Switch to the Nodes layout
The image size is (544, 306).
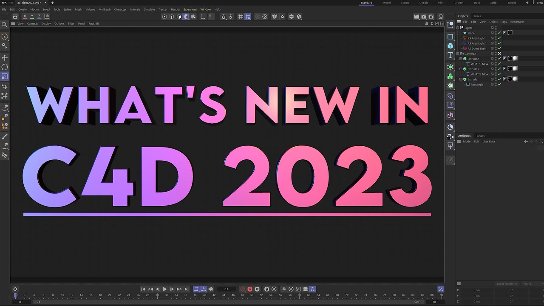tap(512, 3)
